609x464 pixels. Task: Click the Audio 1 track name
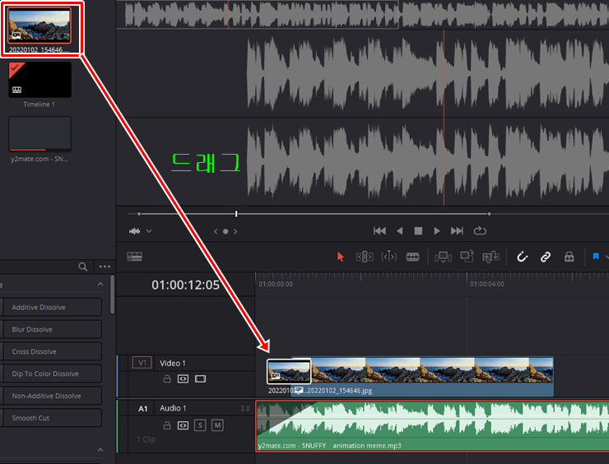click(x=173, y=408)
